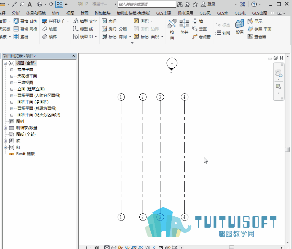Open the help question mark icon
292x249 pixels.
point(254,4)
